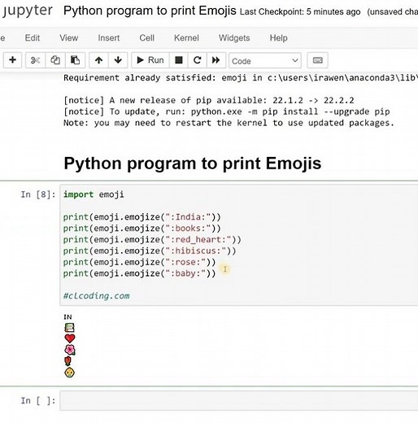This screenshot has height=423, width=418.
Task: Click the Jupyter logo
Action: pos(27,11)
